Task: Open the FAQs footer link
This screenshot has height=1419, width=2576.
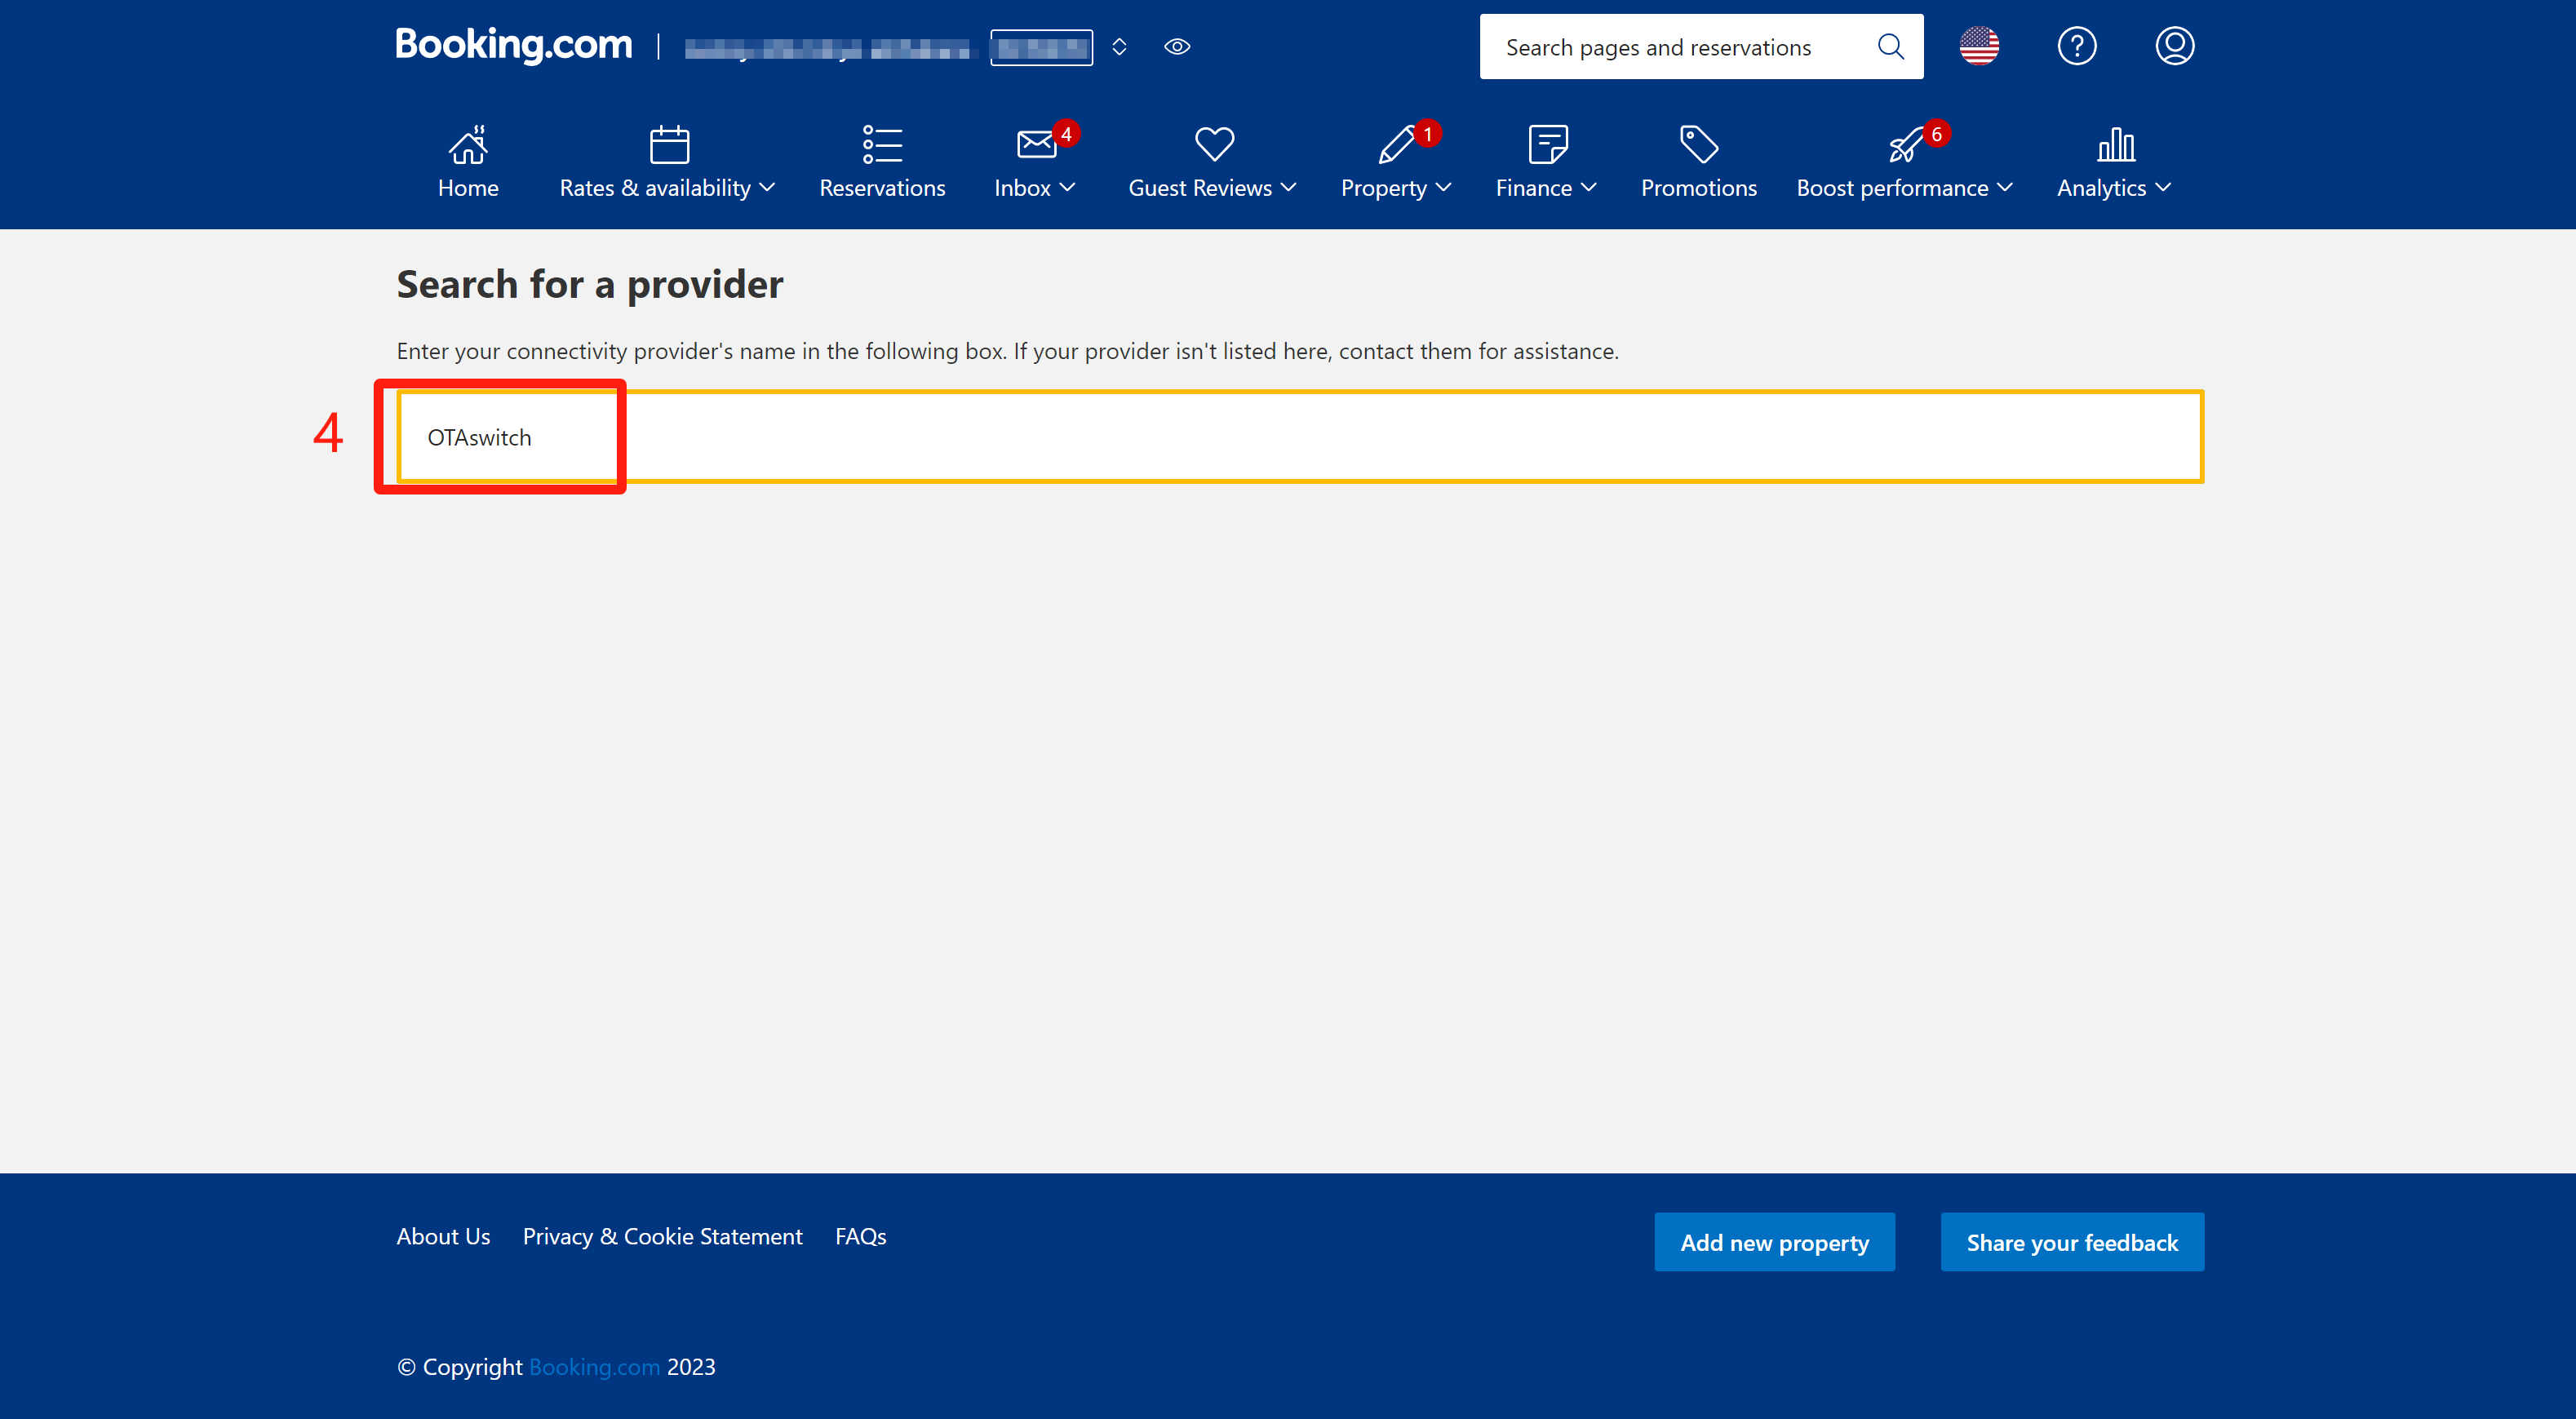Action: [860, 1236]
